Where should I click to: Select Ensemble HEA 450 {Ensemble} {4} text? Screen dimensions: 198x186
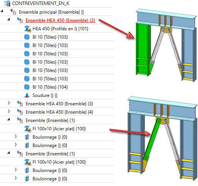(x=59, y=112)
